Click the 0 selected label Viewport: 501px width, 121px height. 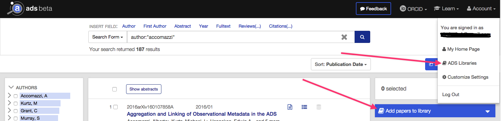[x=394, y=89]
